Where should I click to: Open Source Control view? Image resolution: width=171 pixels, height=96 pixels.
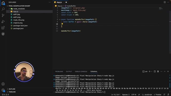coord(3,15)
